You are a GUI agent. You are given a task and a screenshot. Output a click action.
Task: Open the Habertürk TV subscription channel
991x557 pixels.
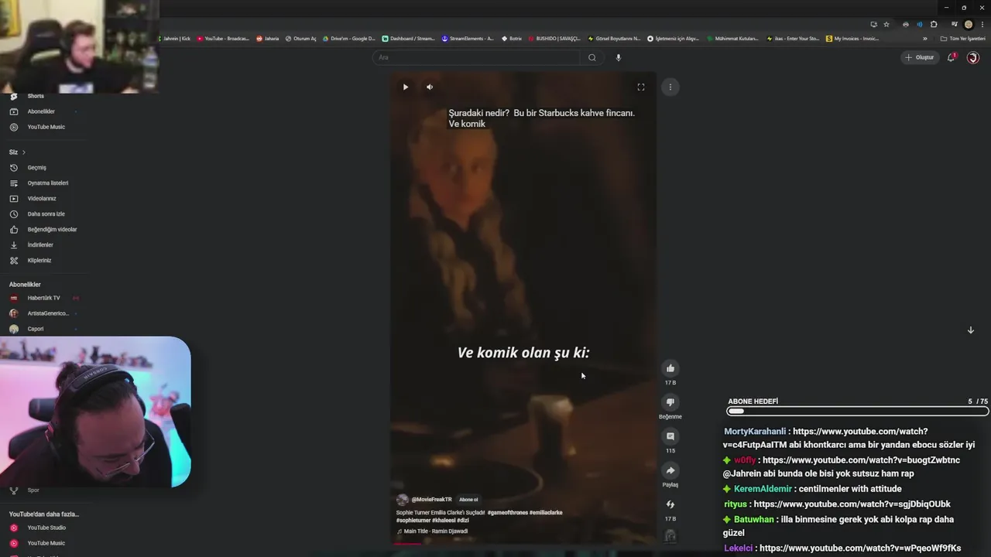43,298
